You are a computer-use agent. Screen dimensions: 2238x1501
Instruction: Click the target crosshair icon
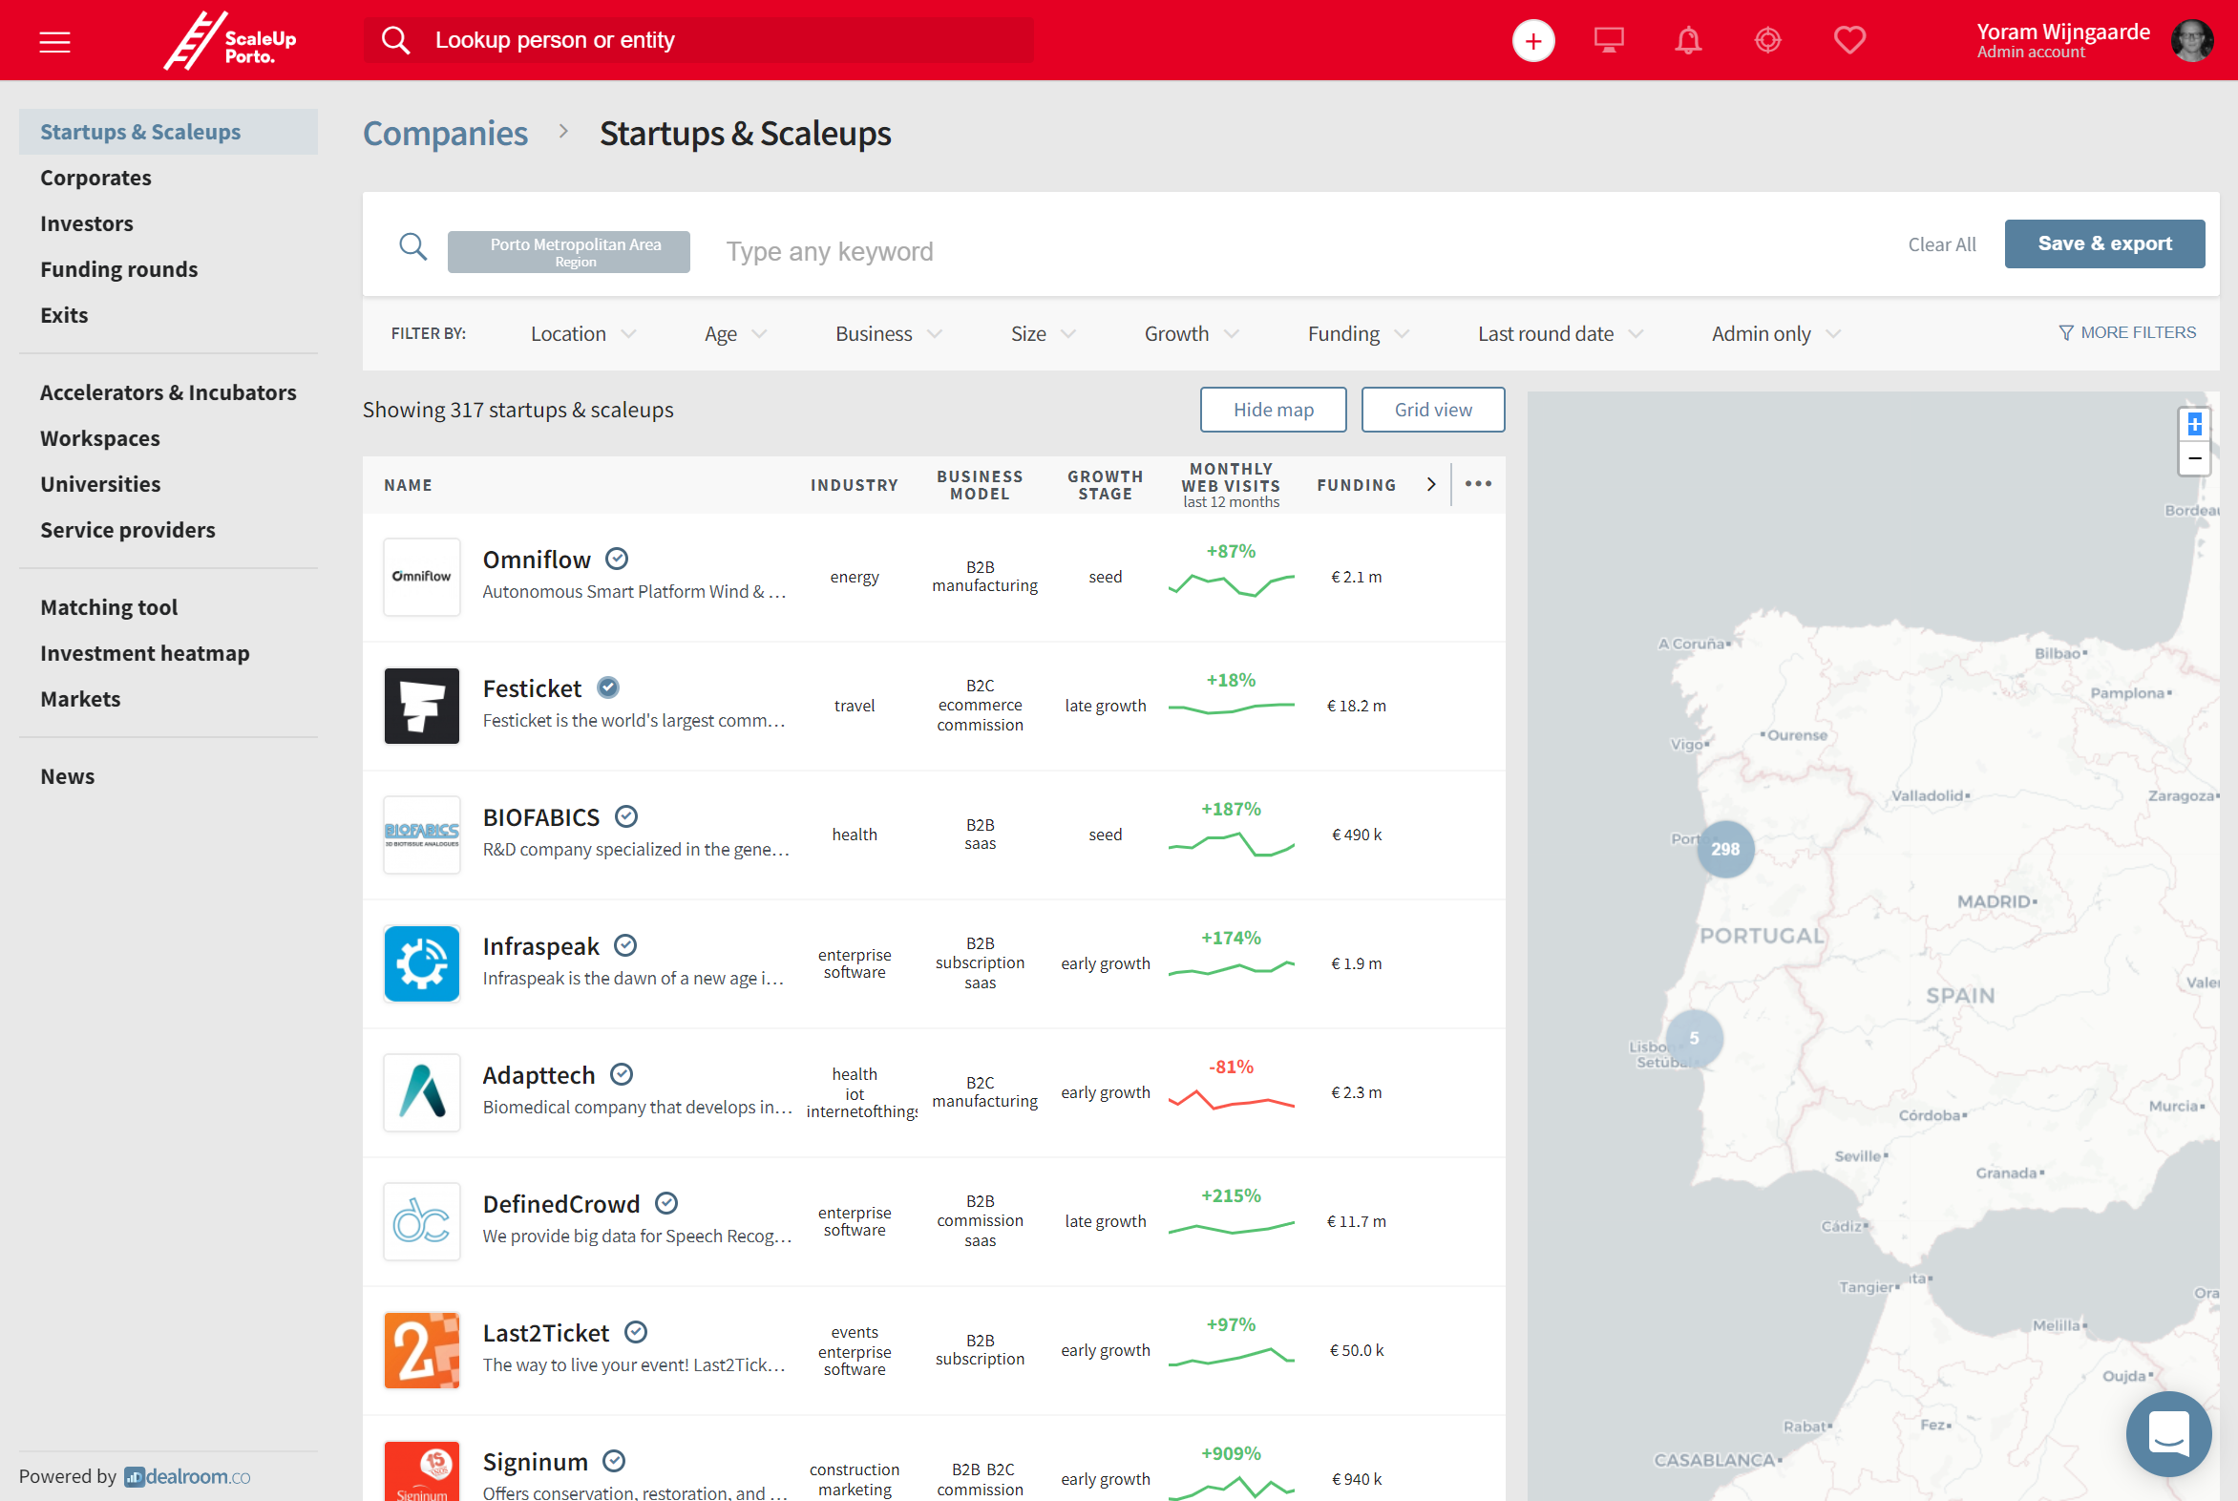click(1767, 40)
